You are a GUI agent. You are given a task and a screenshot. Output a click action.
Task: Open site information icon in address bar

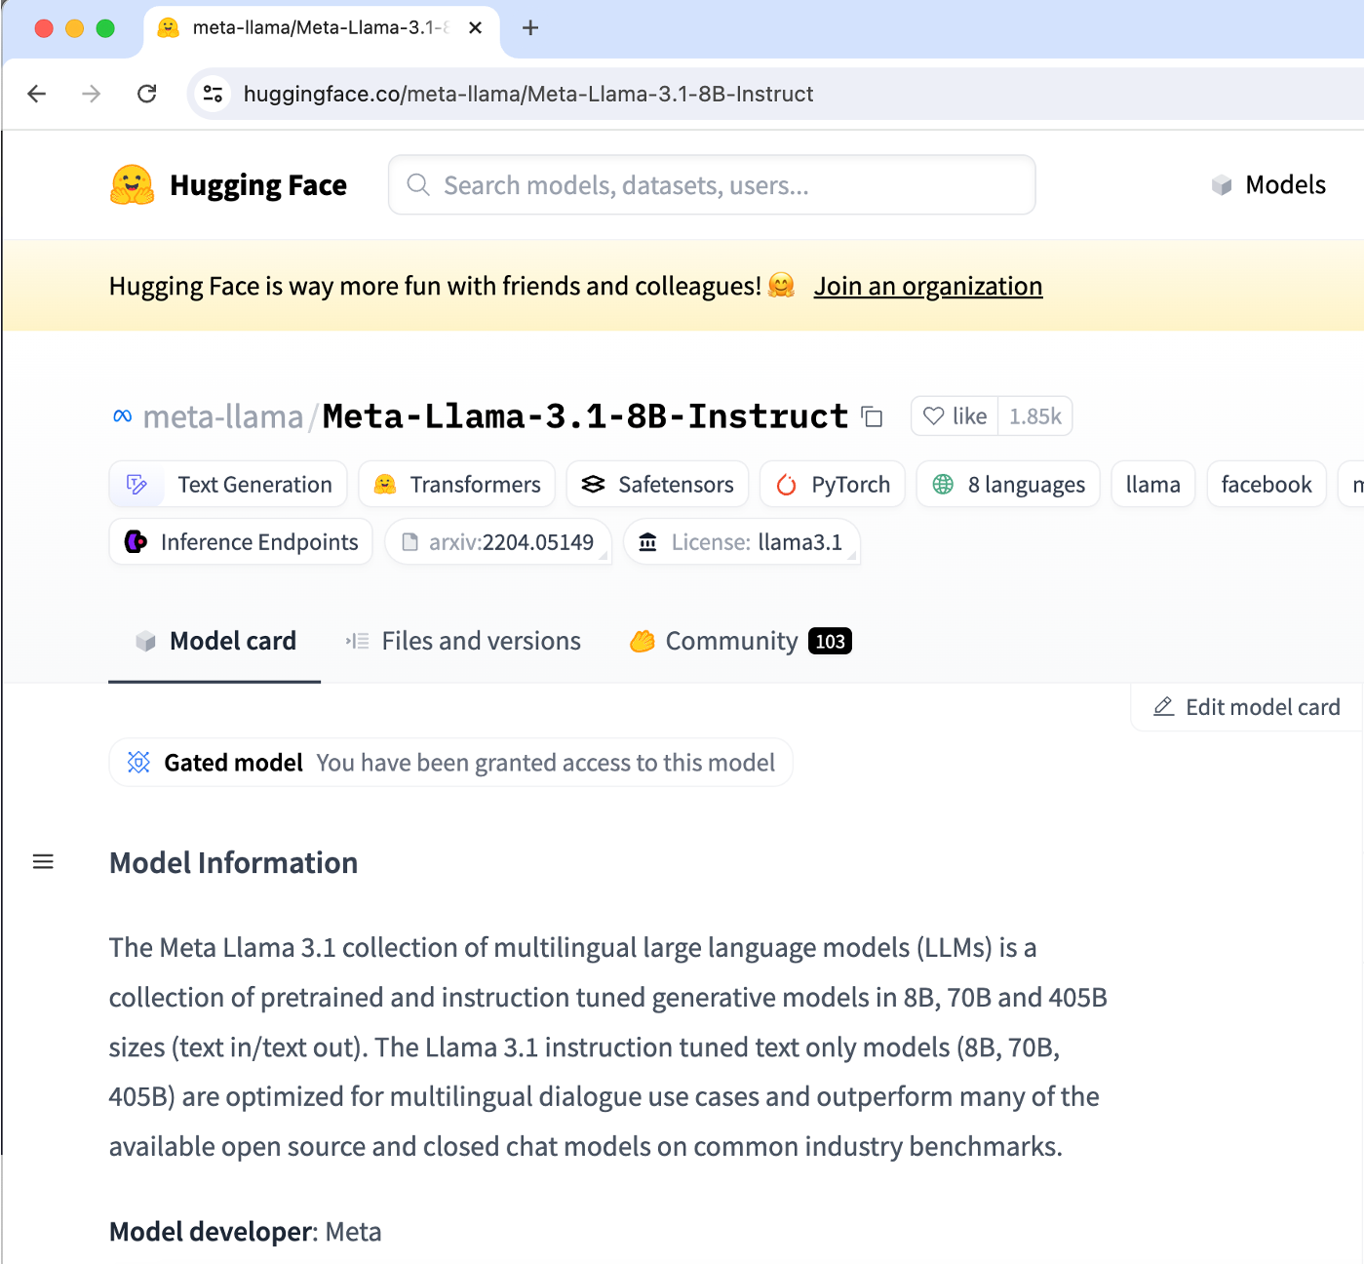pos(213,94)
